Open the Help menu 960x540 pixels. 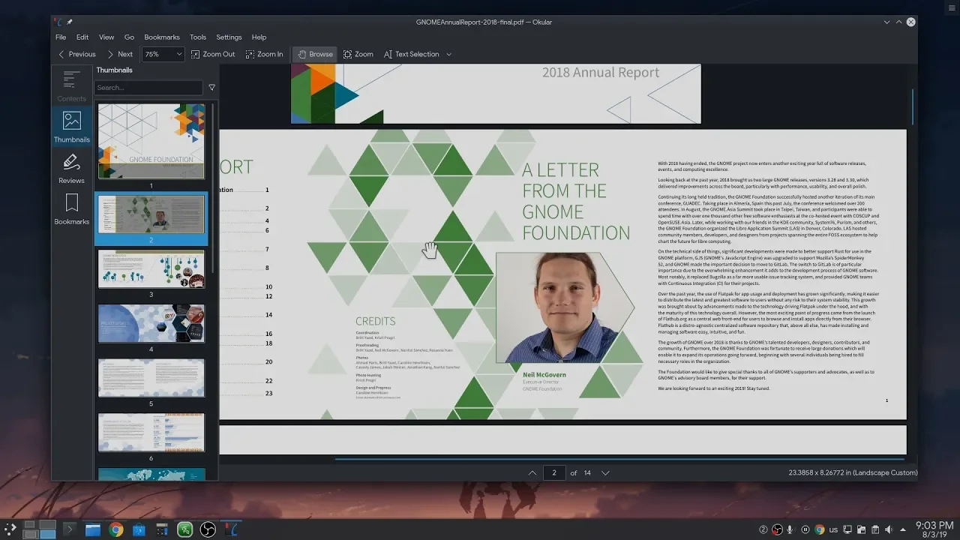(259, 37)
